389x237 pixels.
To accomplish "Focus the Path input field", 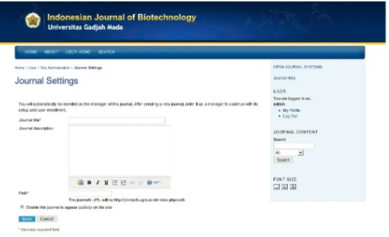I will point(90,193).
